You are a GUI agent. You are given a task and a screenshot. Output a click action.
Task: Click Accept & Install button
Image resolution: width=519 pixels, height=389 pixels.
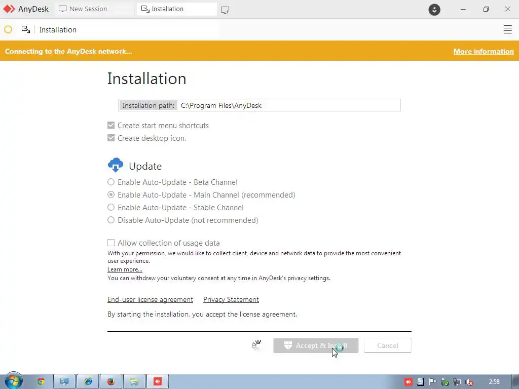point(316,345)
